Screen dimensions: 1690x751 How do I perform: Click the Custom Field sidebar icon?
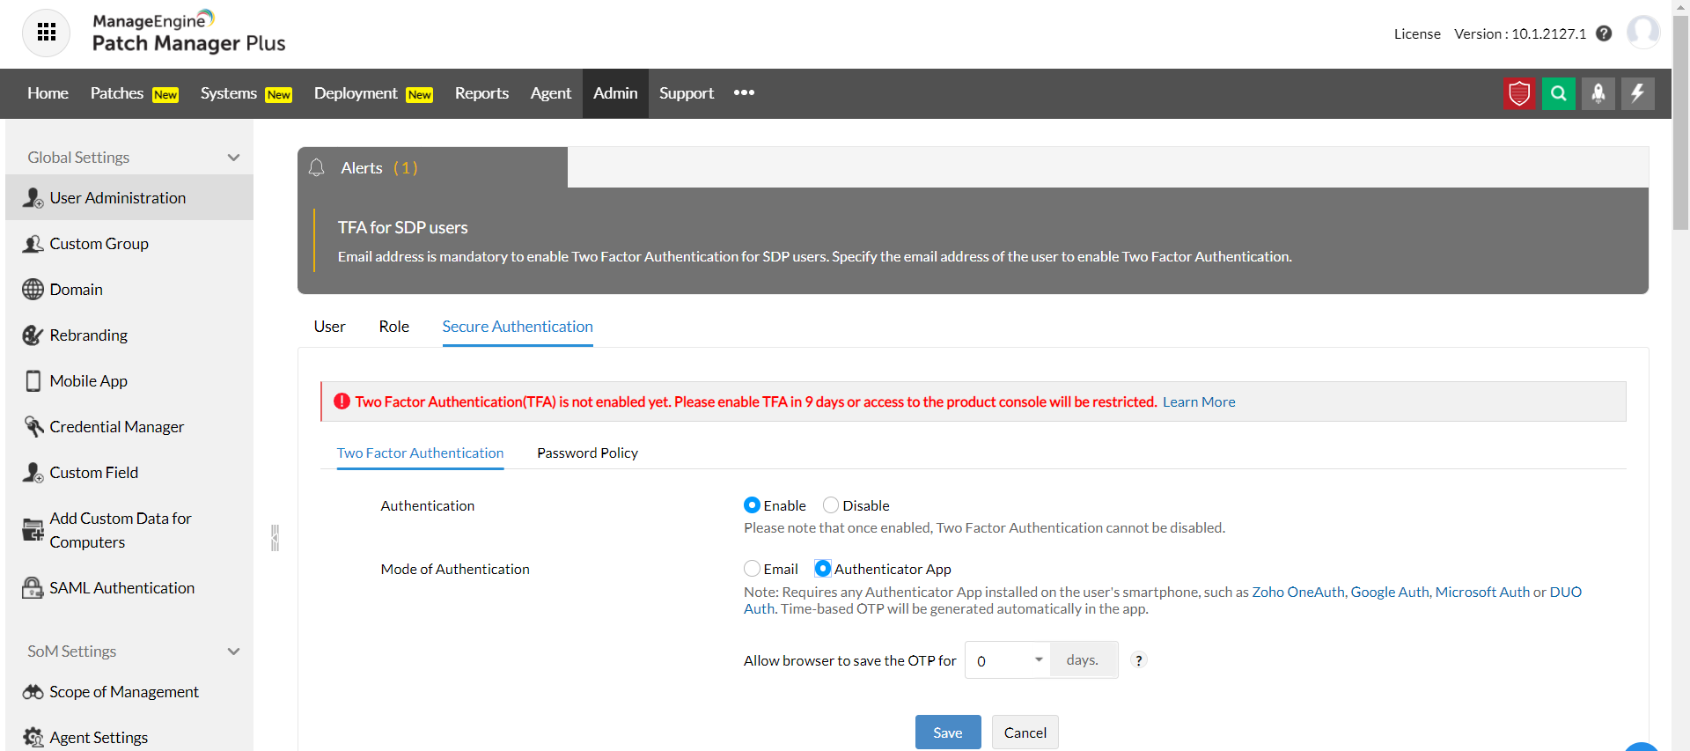coord(33,473)
